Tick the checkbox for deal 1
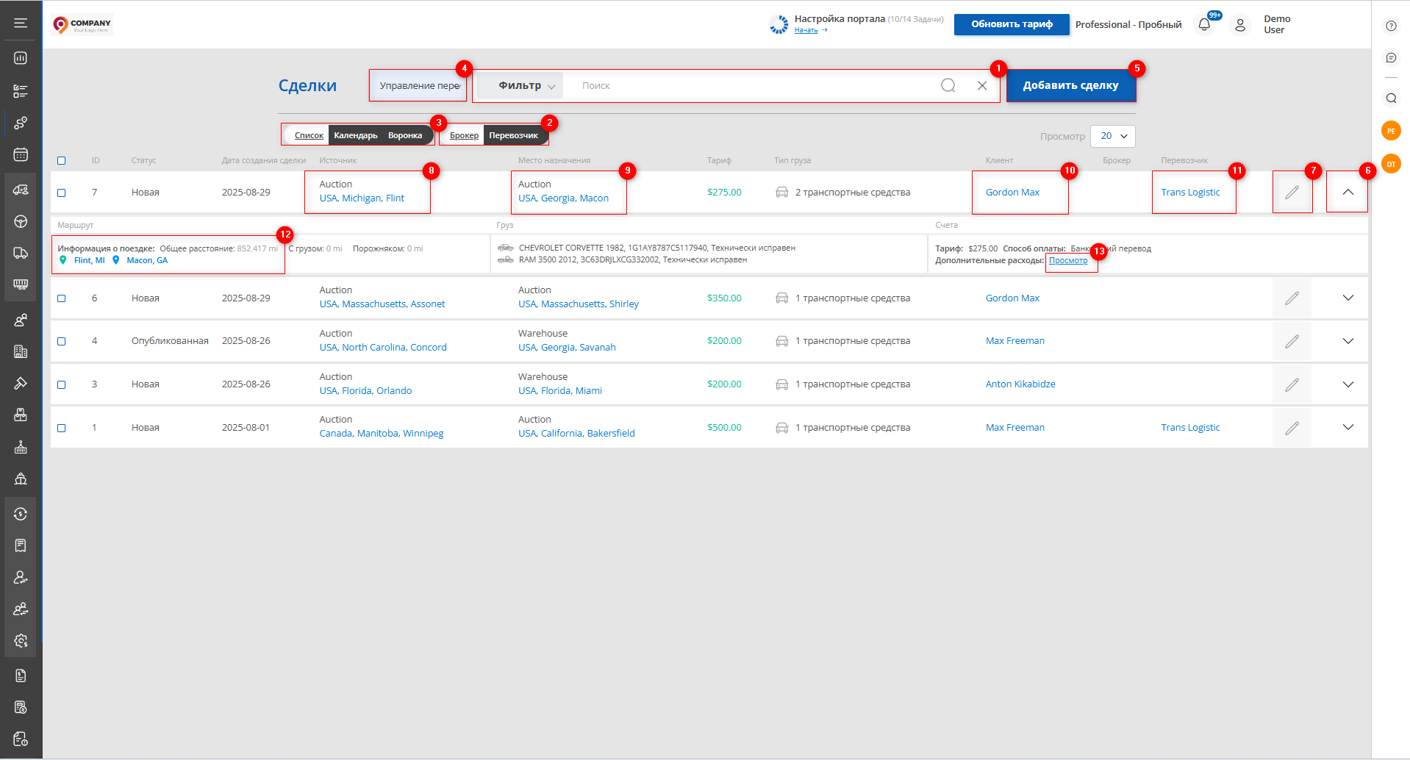 point(62,429)
